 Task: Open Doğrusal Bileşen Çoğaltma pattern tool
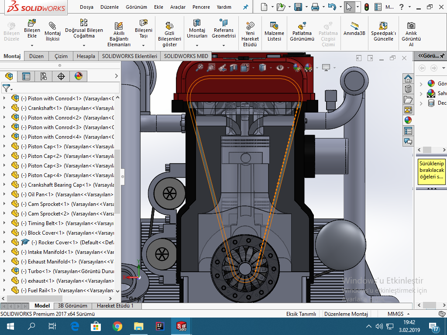[84, 22]
